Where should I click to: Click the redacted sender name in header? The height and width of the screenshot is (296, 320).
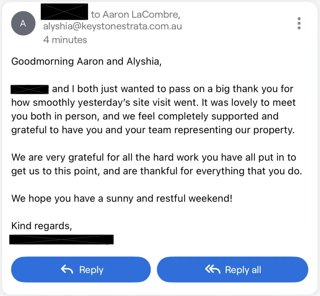(x=64, y=12)
